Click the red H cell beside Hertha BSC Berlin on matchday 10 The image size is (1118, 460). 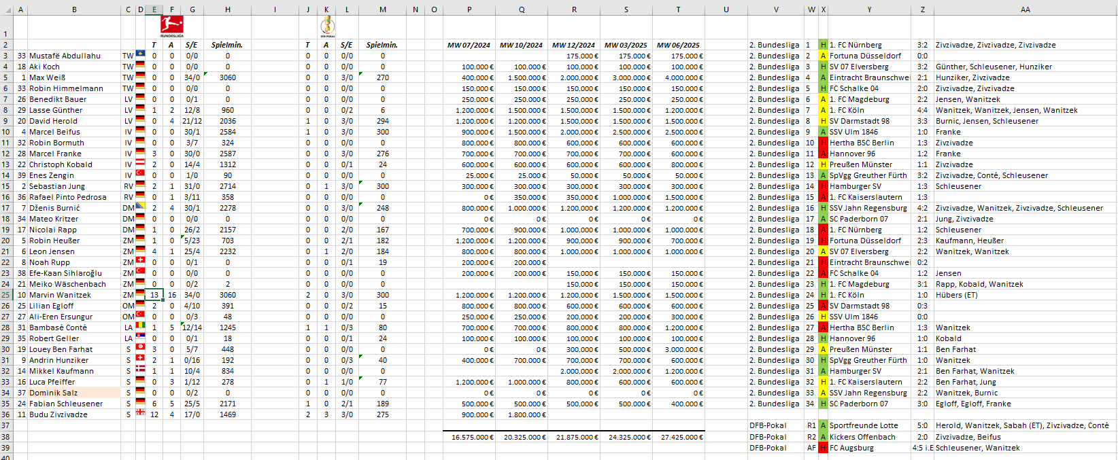824,143
